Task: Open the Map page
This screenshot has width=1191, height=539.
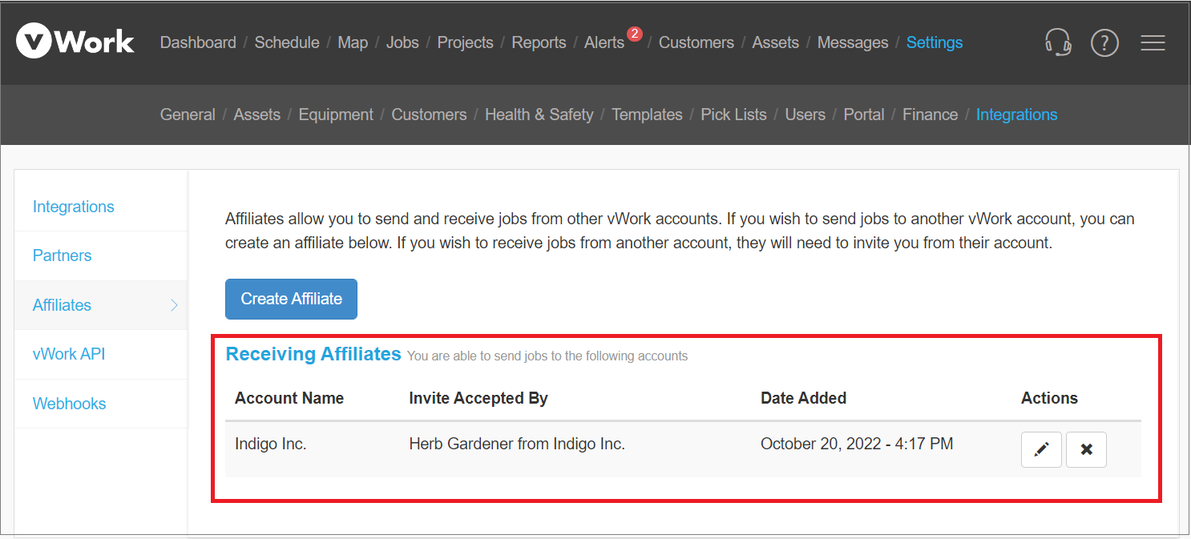Action: [x=353, y=42]
